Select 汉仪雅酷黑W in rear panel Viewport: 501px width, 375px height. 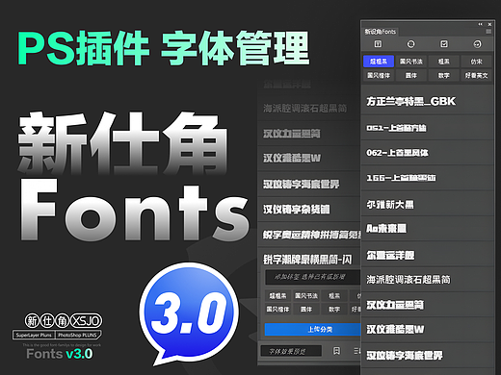pos(309,159)
